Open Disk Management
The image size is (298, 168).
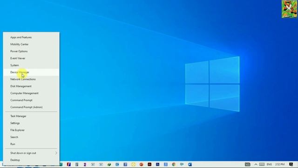pos(31,86)
